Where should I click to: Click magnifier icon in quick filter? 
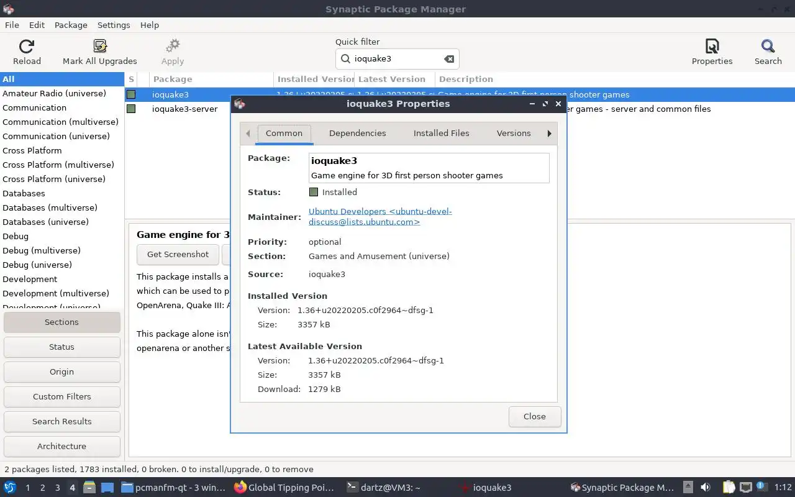(345, 59)
